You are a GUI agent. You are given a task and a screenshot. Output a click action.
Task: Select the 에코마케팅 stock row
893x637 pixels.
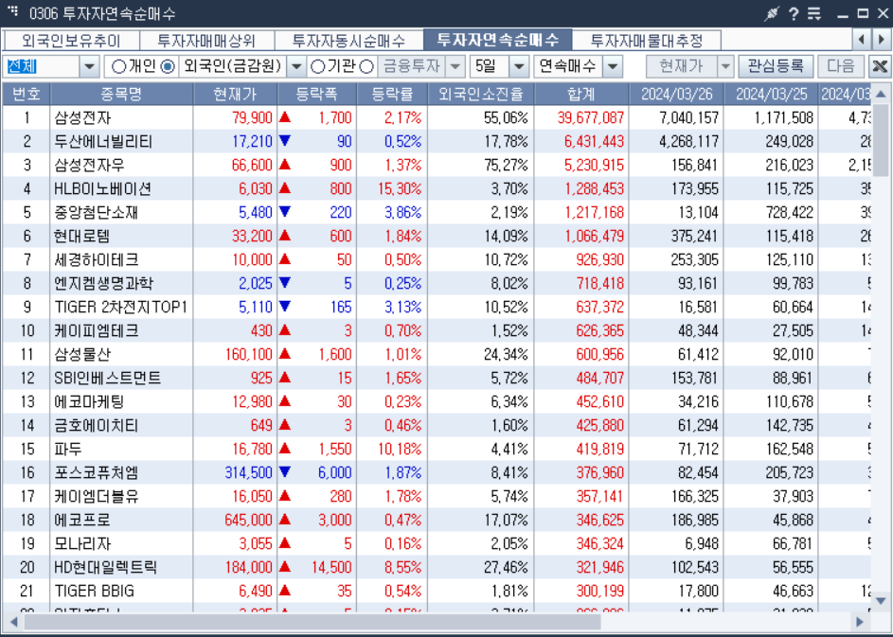pyautogui.click(x=437, y=401)
